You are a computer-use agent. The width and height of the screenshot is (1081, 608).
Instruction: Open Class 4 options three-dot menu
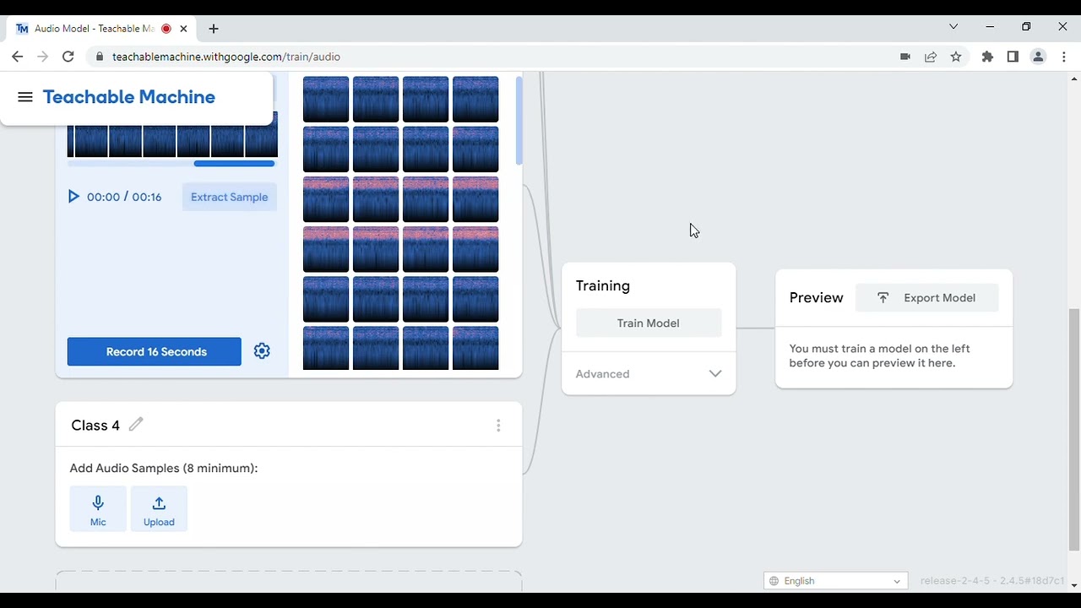click(498, 426)
